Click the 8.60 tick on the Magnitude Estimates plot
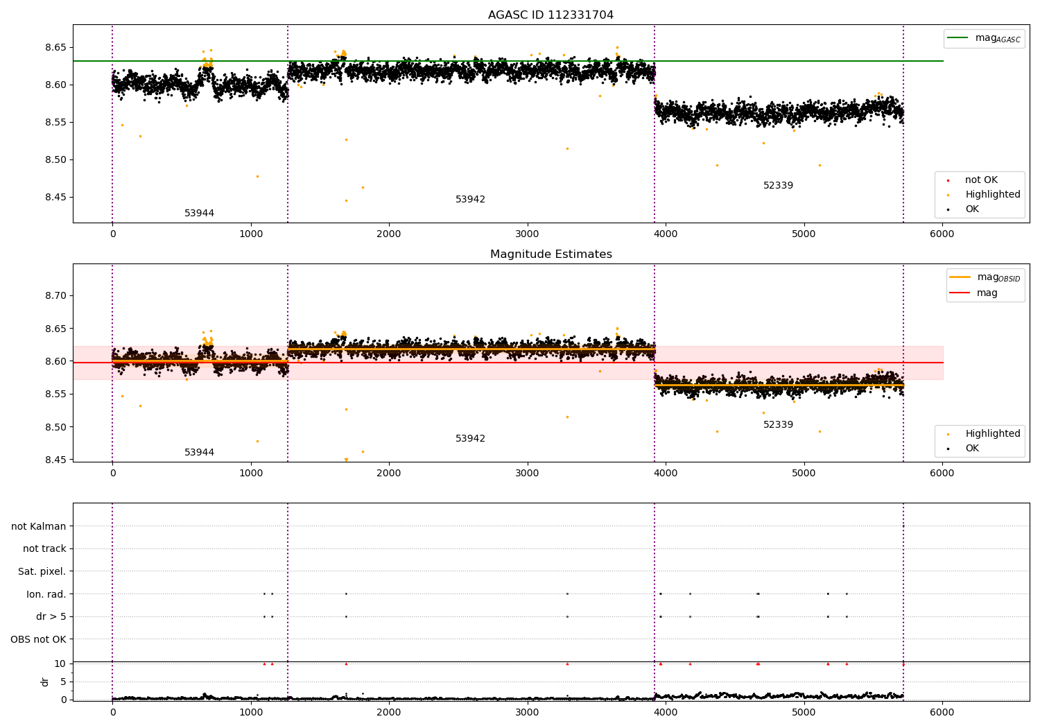The image size is (1040, 728). (55, 362)
